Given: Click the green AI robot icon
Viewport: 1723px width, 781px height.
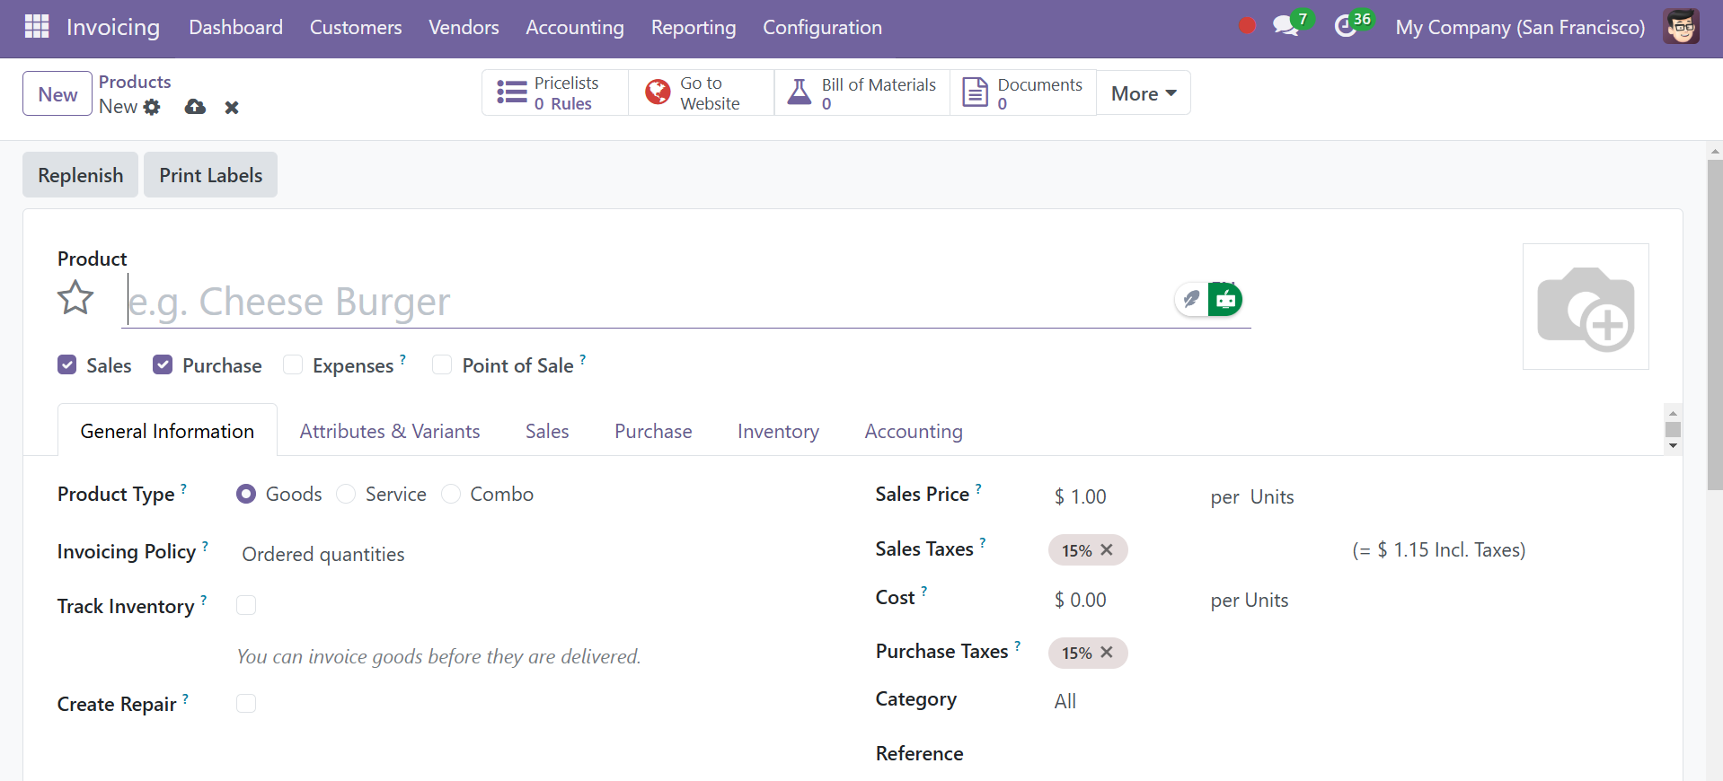Looking at the screenshot, I should (1225, 300).
